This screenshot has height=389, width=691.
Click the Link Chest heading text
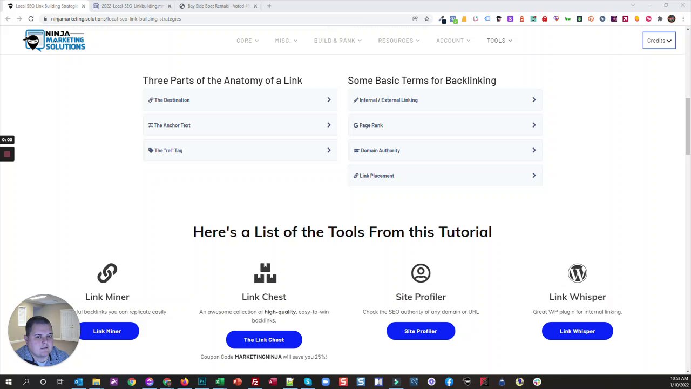point(264,297)
